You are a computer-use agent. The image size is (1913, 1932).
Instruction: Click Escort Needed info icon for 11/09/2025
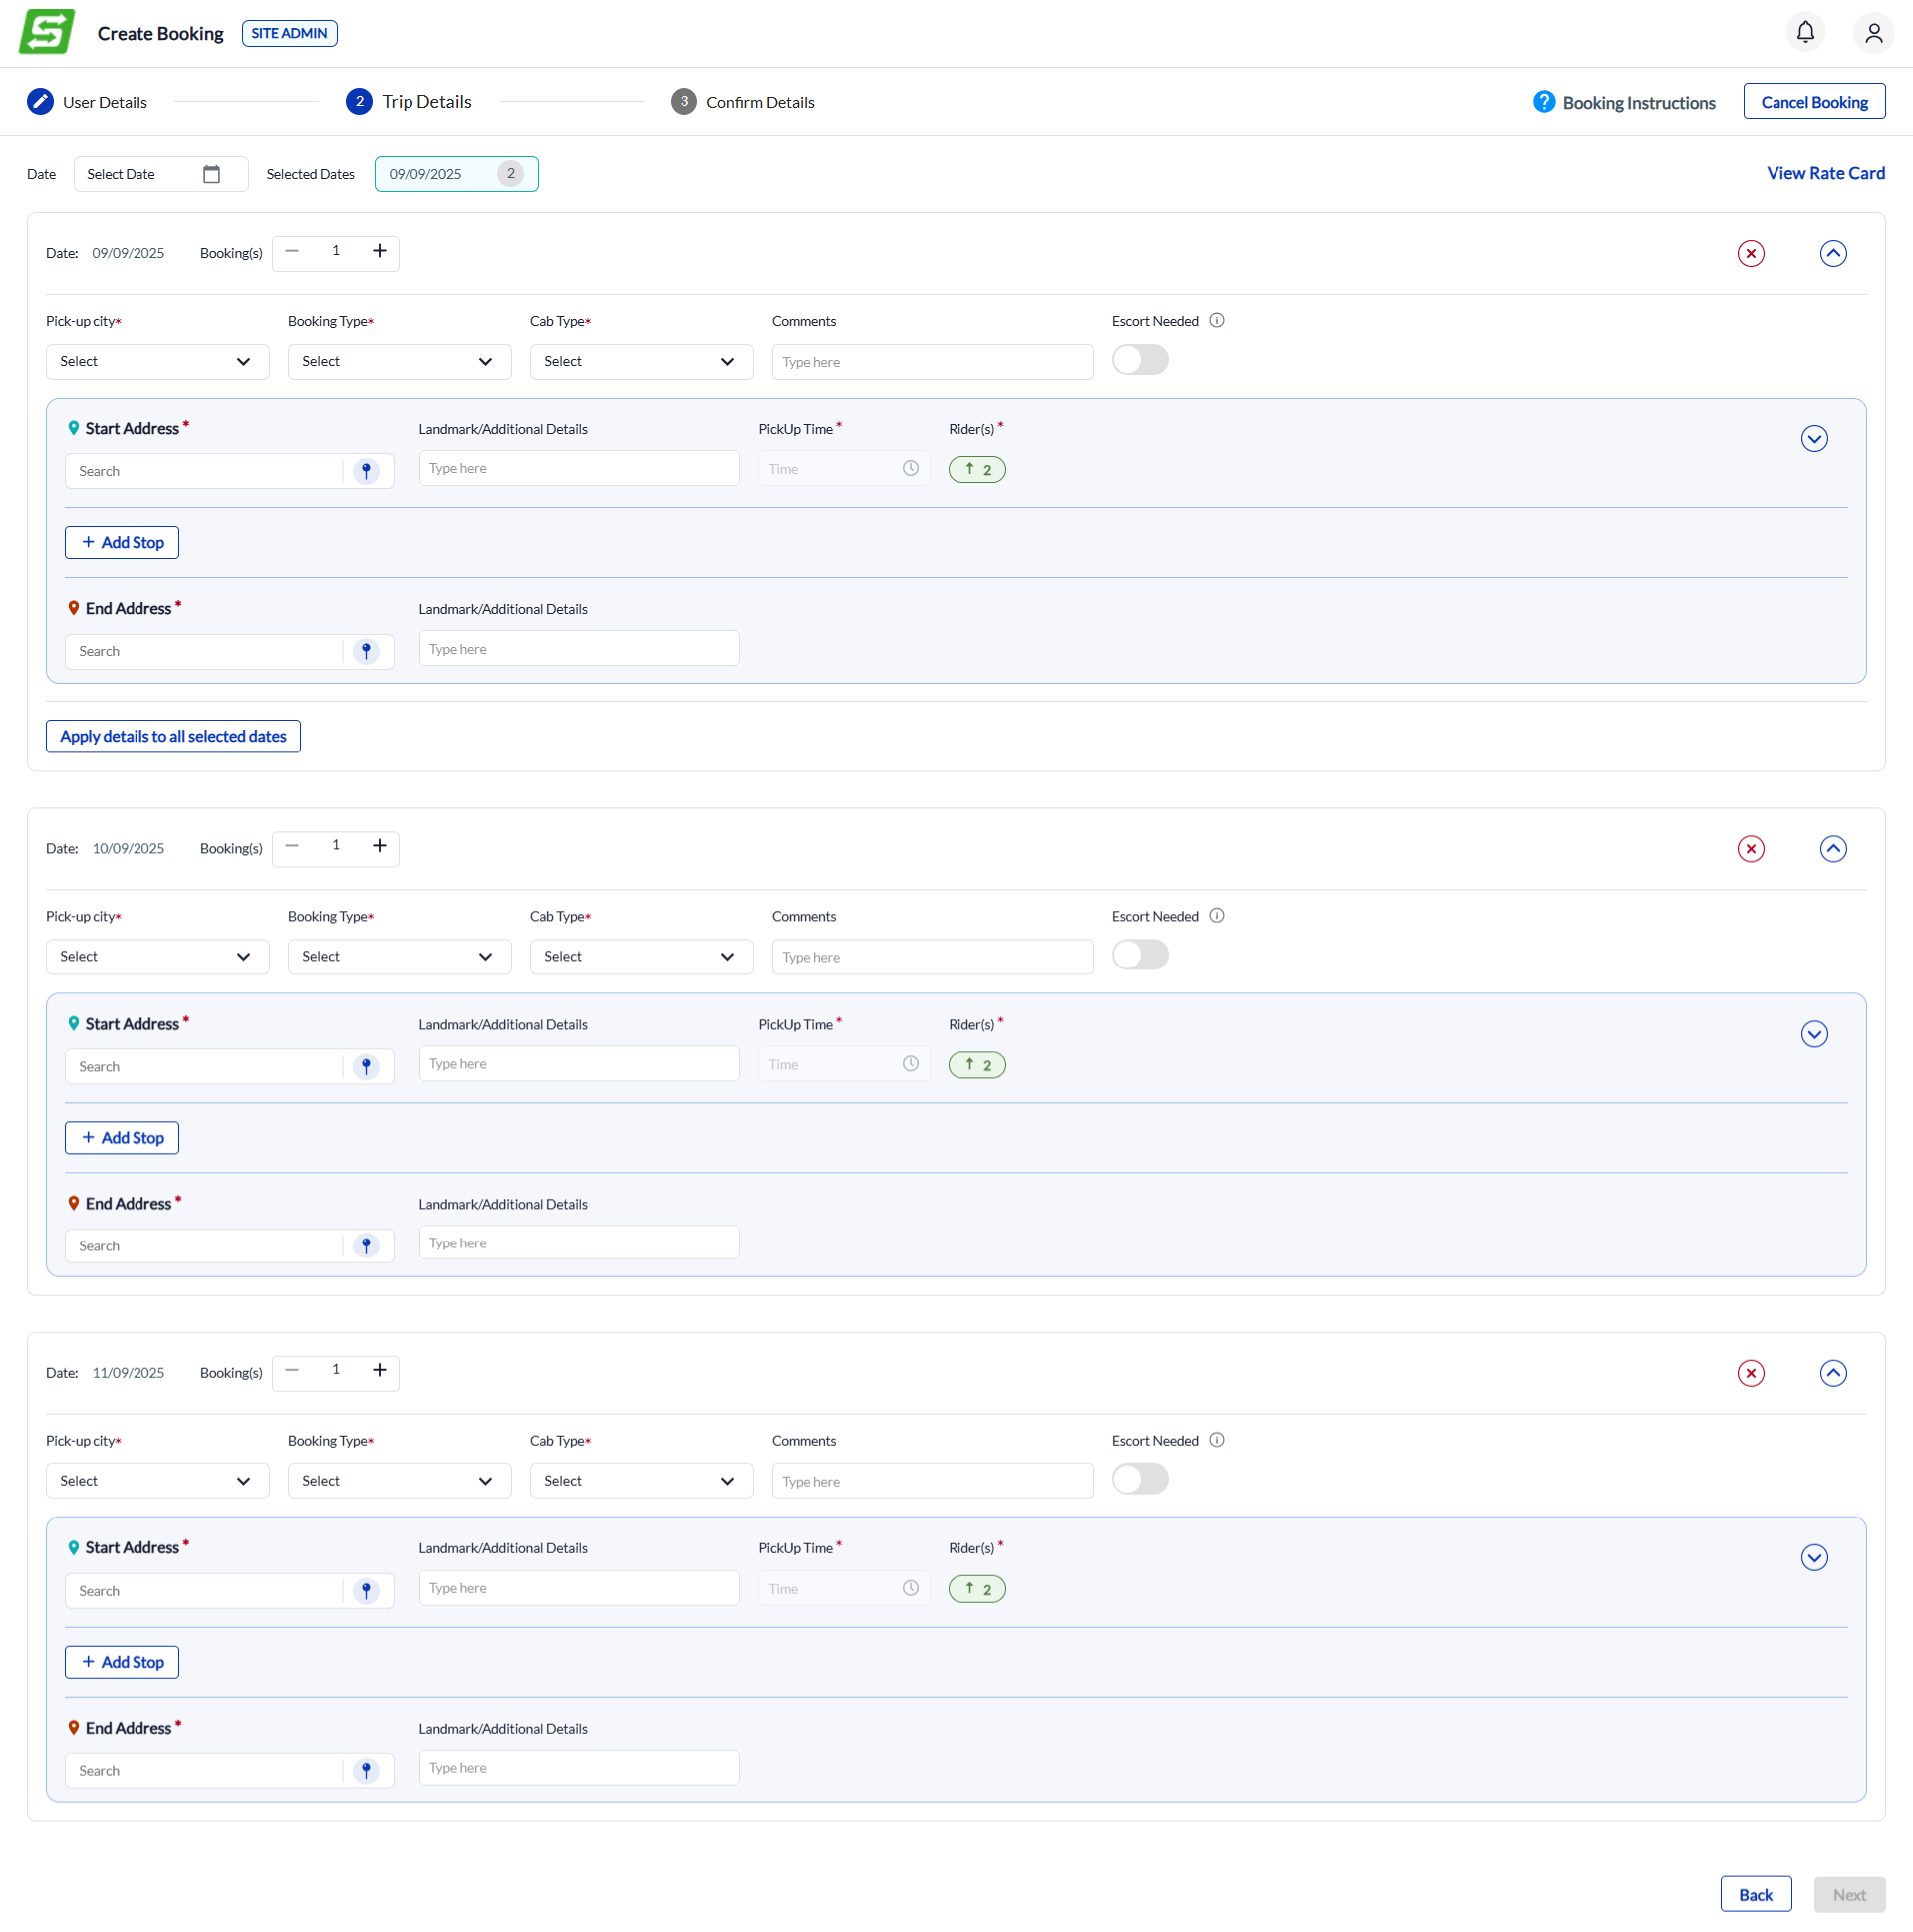point(1215,1439)
